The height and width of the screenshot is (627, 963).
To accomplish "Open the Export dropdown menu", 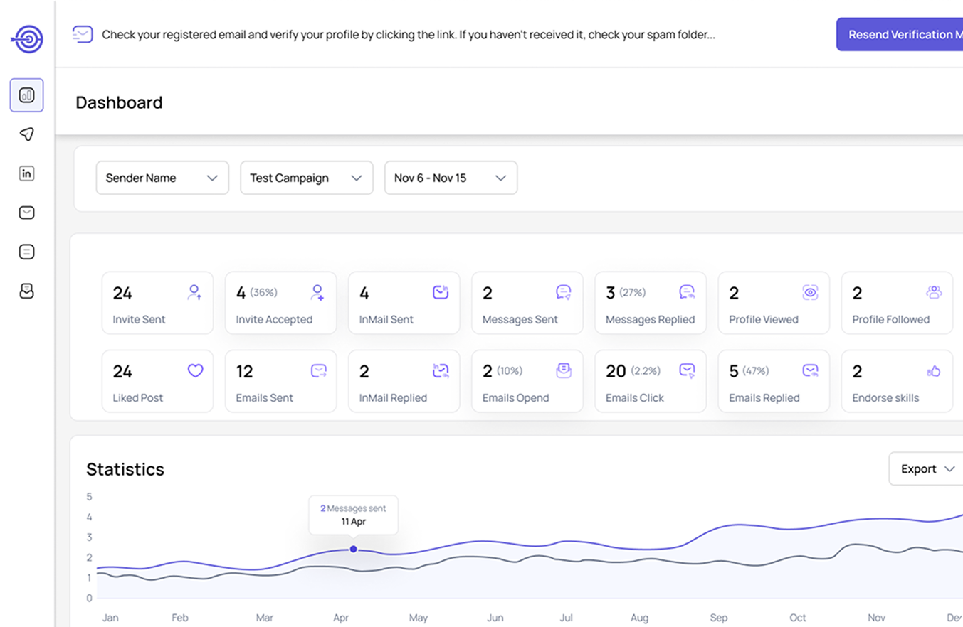I will coord(927,469).
